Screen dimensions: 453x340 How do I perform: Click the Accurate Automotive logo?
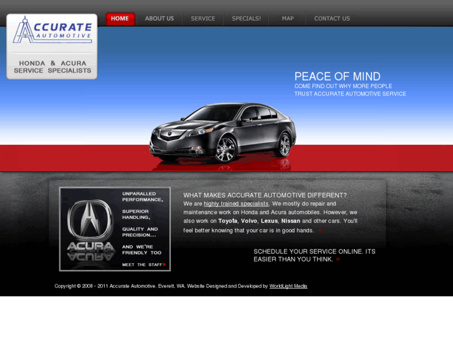(x=52, y=31)
